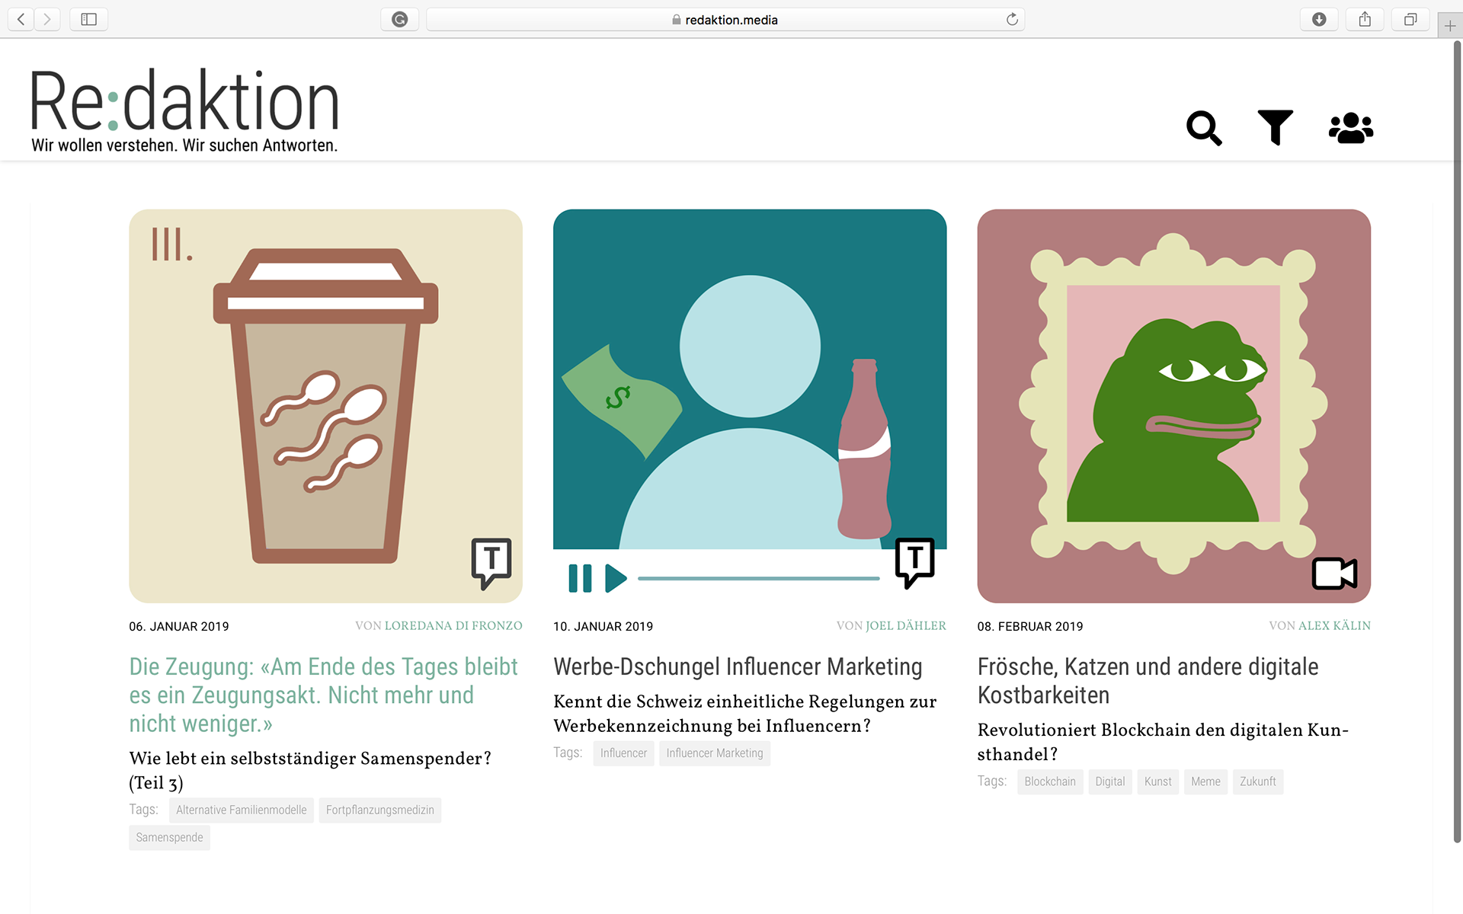The width and height of the screenshot is (1463, 914).
Task: Open 'Frösche, Katzen und andere digitale Kostbarkeiten'
Action: pos(1148,680)
